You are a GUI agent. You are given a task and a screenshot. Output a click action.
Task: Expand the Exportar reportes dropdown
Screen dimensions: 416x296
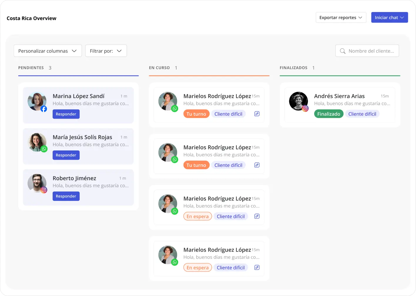[x=341, y=18]
